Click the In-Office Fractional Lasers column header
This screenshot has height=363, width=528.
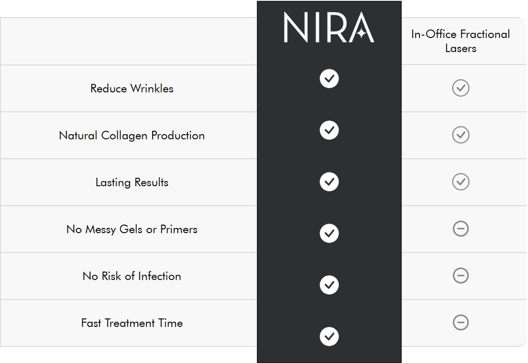click(460, 41)
